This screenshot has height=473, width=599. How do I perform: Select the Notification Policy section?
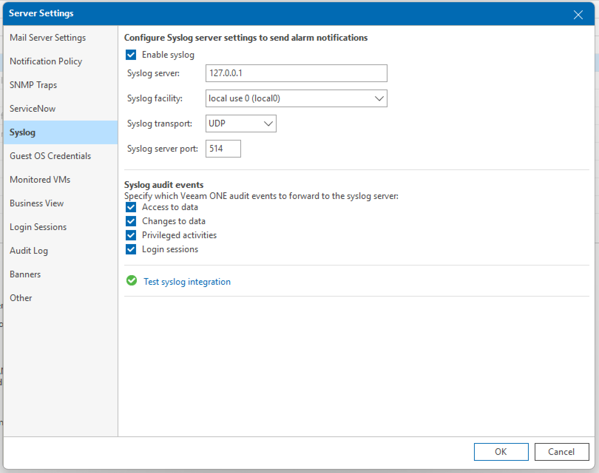(x=45, y=61)
